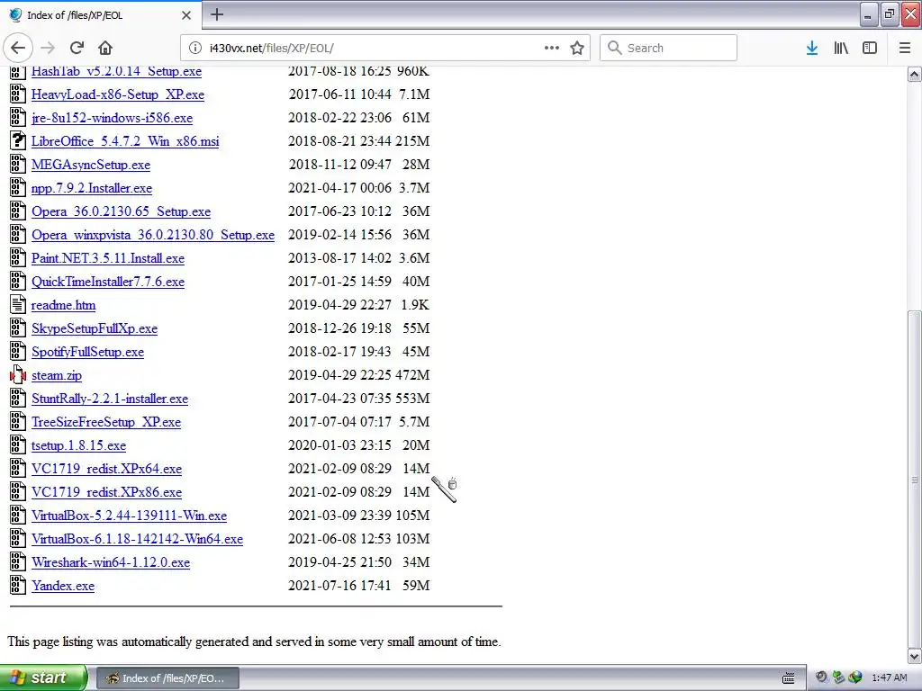Open a new tab with plus button
This screenshot has width=922, height=691.
[216, 14]
